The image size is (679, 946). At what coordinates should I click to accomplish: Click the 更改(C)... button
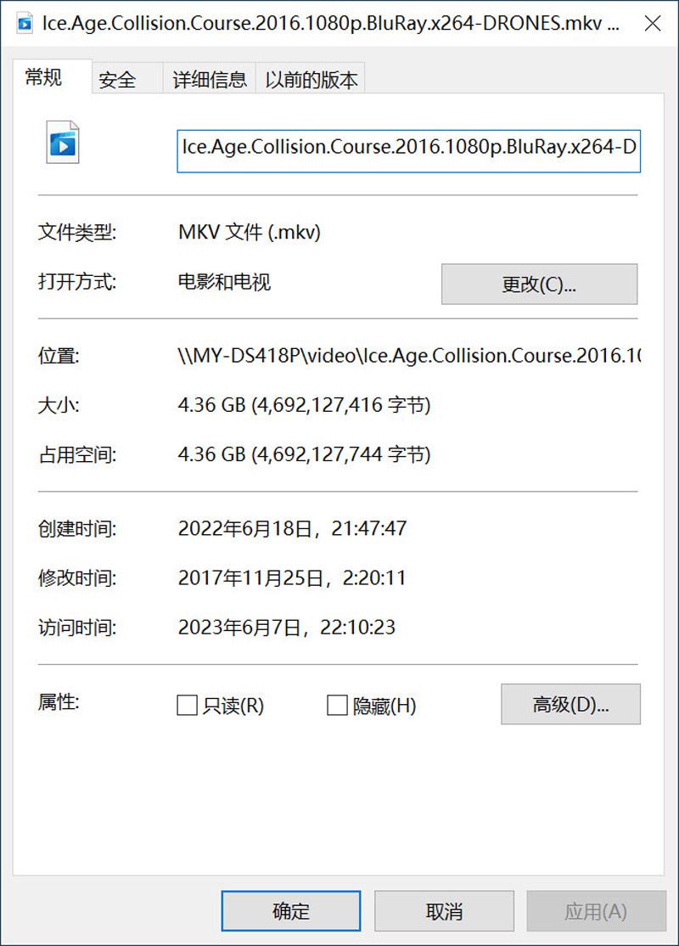[539, 284]
